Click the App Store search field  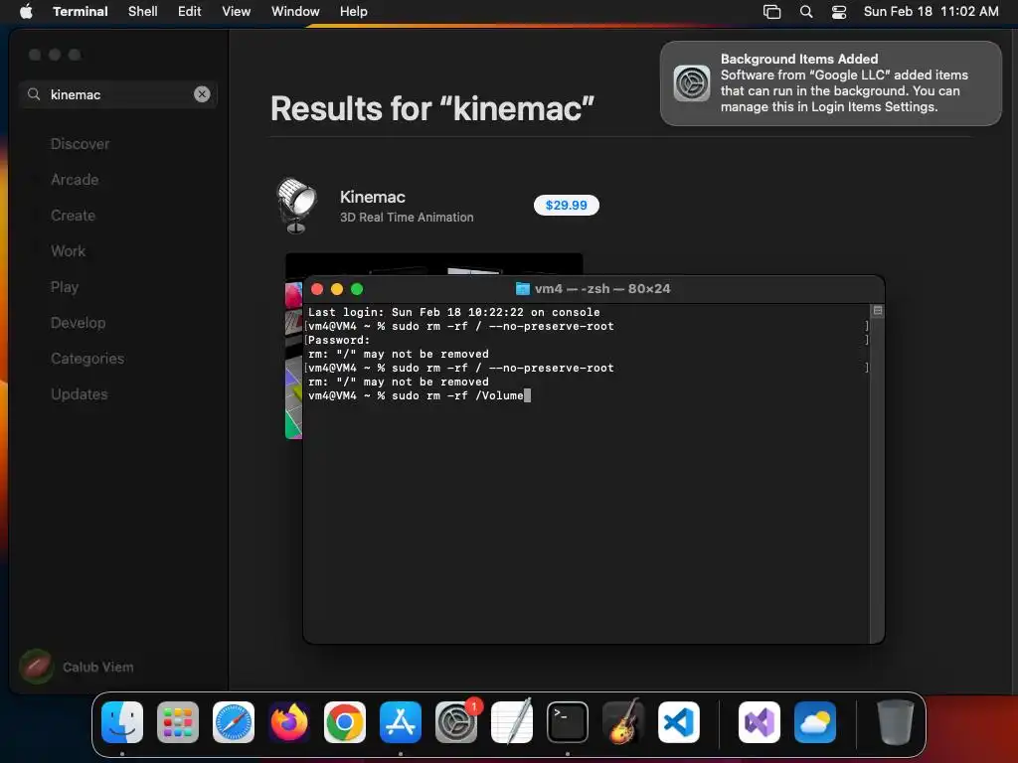(x=118, y=94)
